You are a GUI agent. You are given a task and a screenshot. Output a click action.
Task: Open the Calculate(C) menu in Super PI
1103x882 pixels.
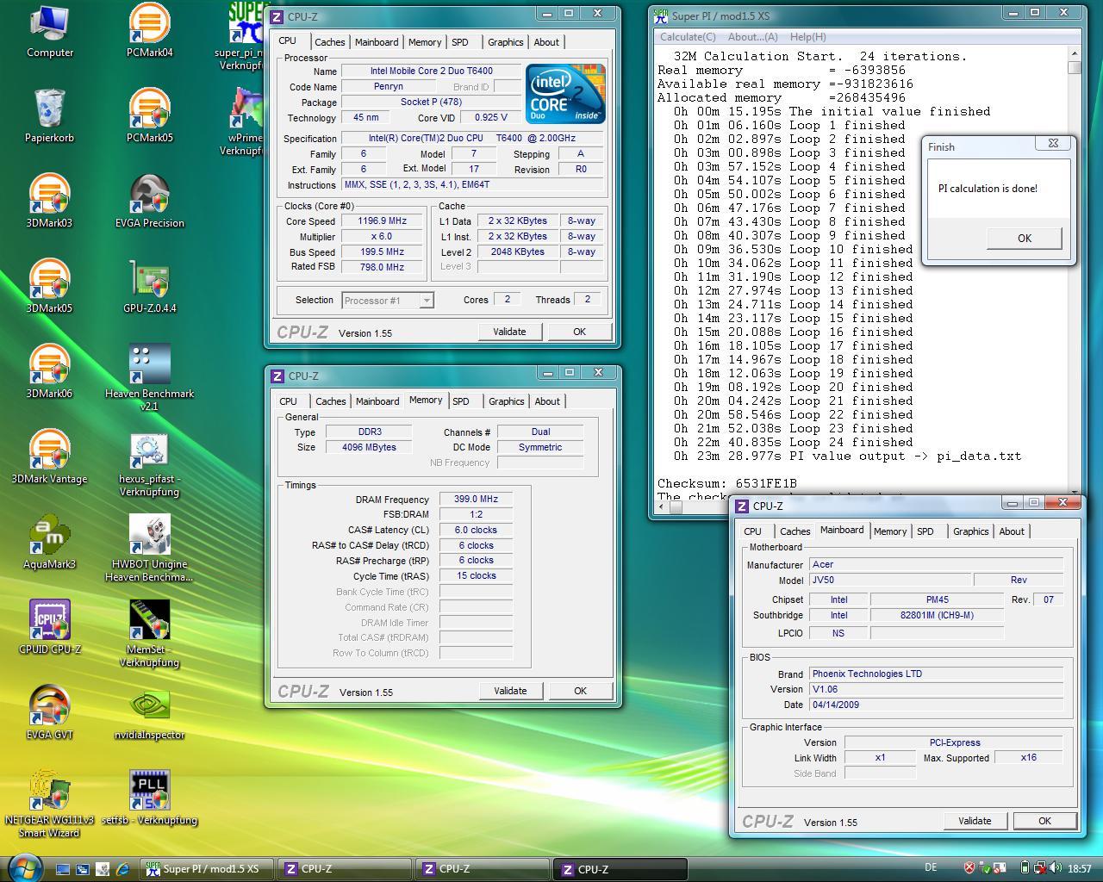coord(688,37)
